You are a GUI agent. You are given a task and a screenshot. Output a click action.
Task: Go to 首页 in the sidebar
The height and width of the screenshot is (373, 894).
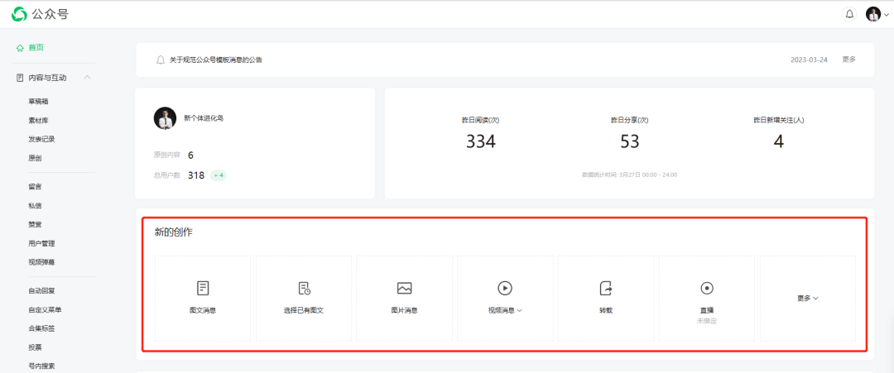pos(35,48)
